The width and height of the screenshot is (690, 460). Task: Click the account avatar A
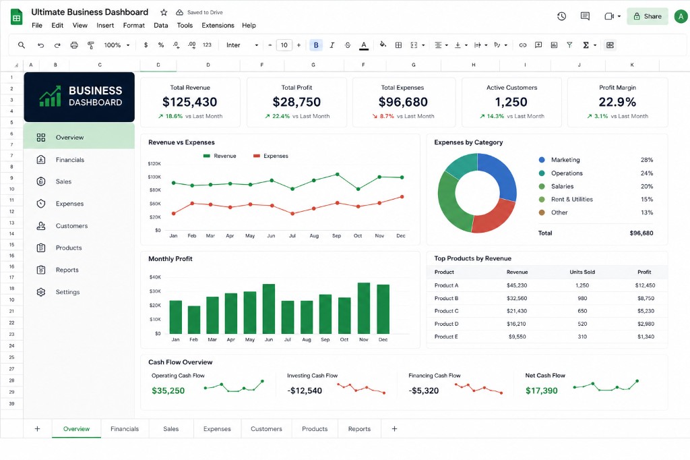681,16
